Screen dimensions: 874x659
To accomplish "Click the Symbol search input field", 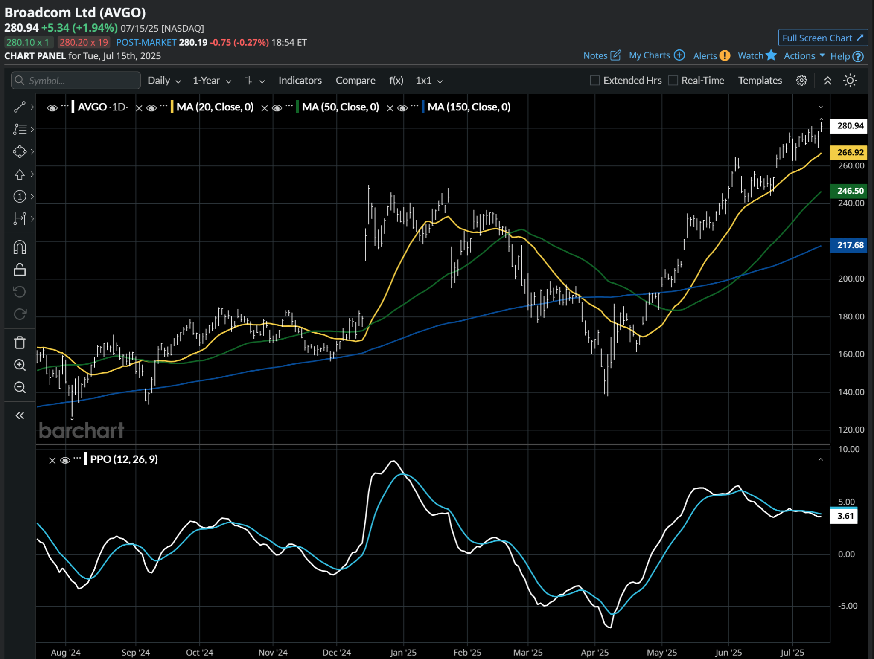I will tap(76, 81).
